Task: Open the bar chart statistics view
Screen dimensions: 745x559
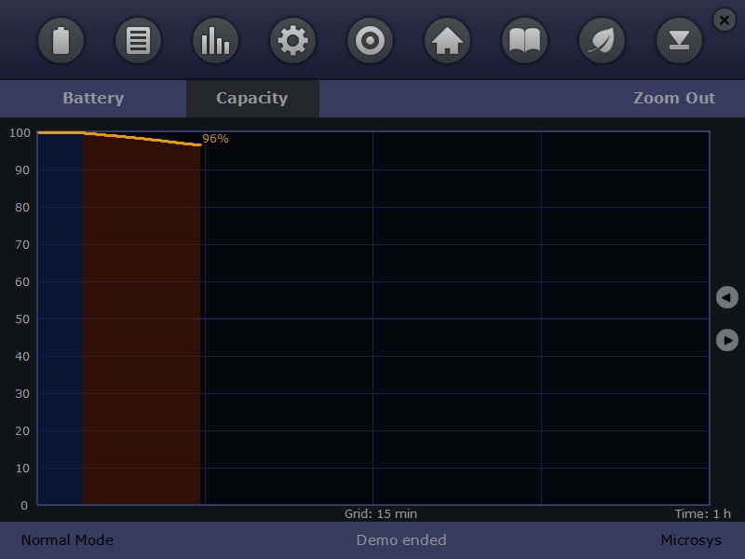Action: tap(215, 40)
